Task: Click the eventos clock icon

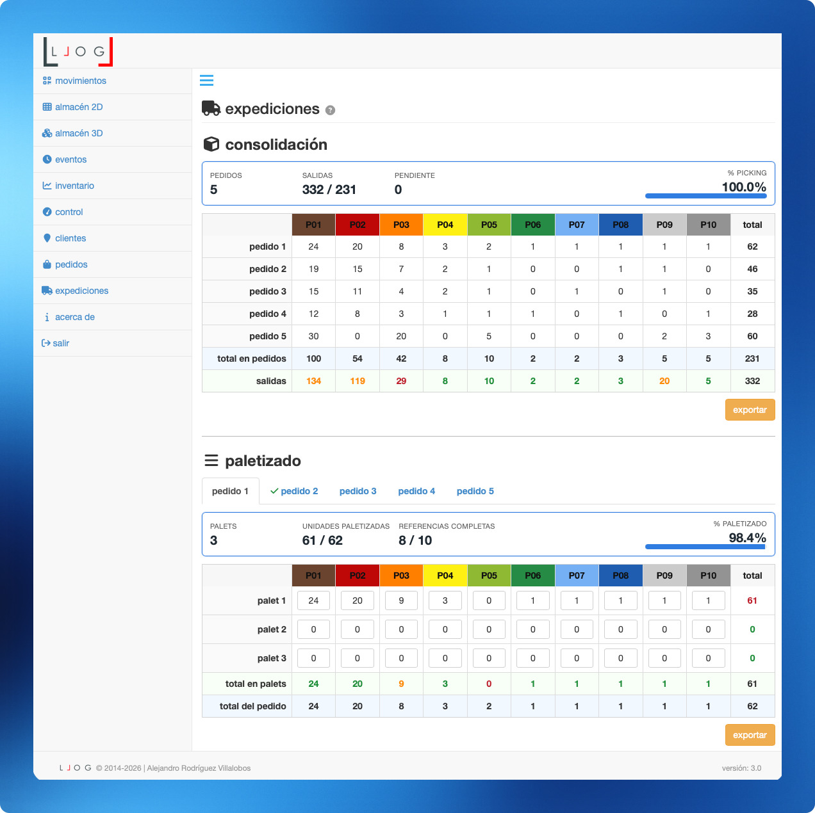Action: pos(47,159)
